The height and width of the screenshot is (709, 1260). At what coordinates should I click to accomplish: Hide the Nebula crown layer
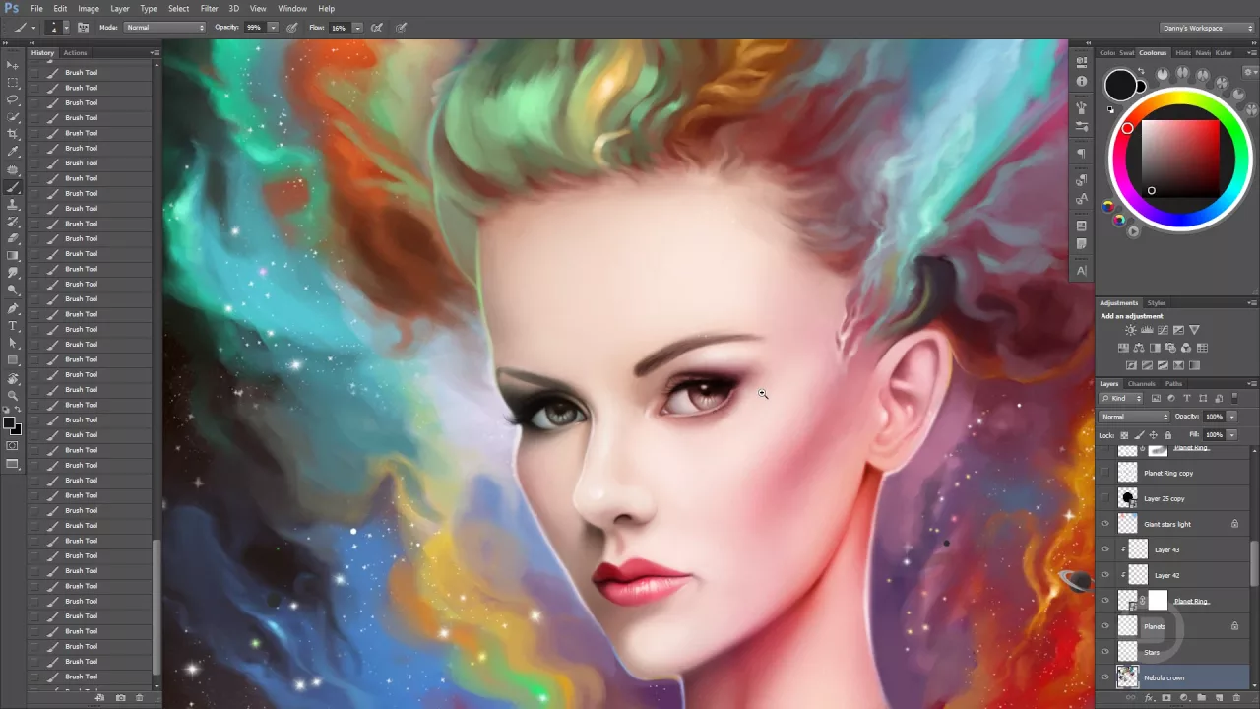click(x=1104, y=677)
